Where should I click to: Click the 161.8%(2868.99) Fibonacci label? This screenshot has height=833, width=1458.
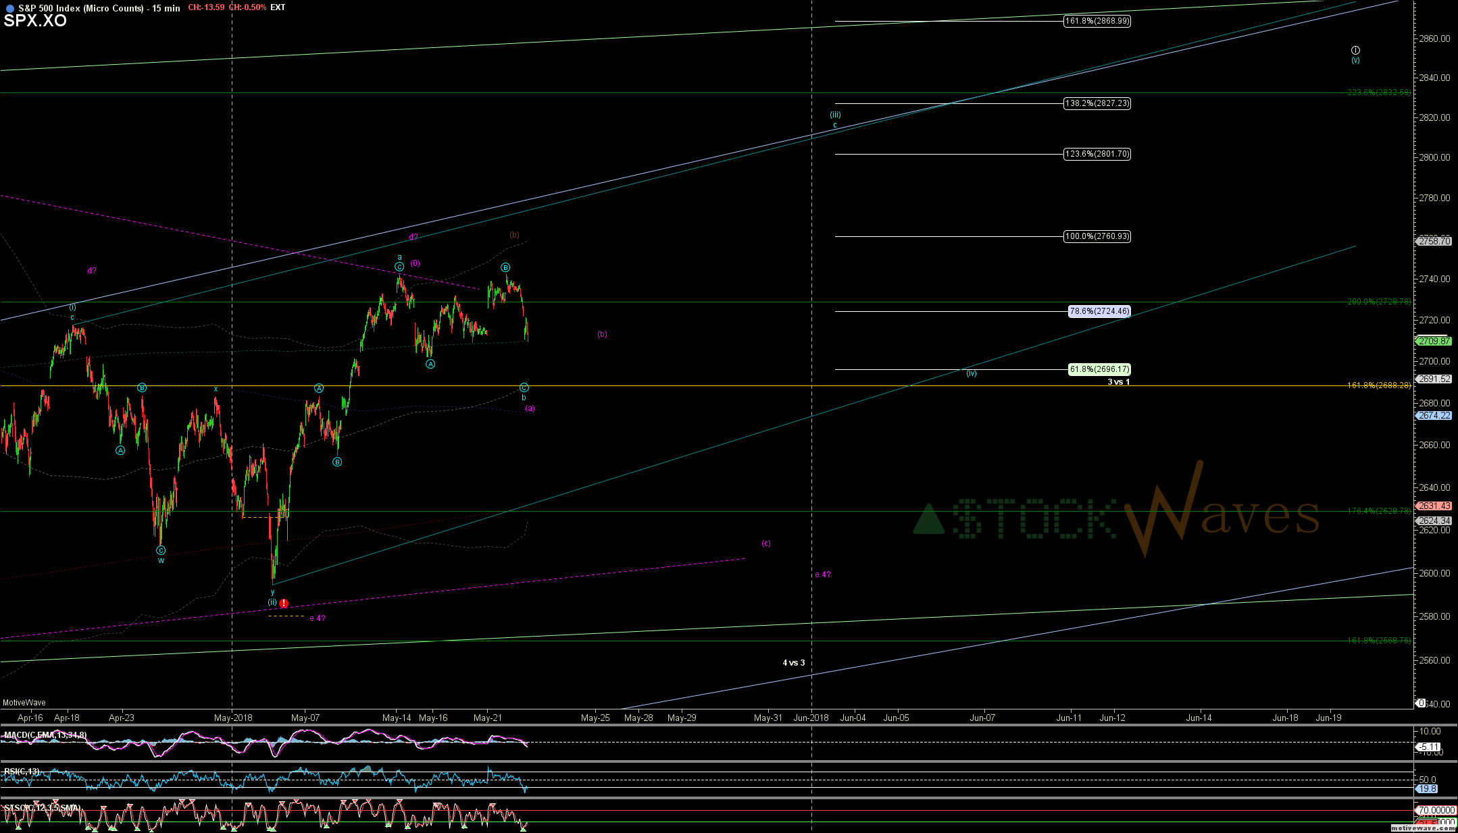coord(1097,21)
